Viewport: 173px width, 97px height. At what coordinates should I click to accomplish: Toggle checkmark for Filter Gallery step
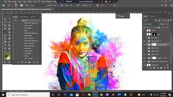[x=13, y=48]
